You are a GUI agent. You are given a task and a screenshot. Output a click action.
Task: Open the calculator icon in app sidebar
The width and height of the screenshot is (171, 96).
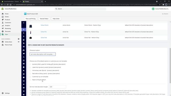[24, 40]
